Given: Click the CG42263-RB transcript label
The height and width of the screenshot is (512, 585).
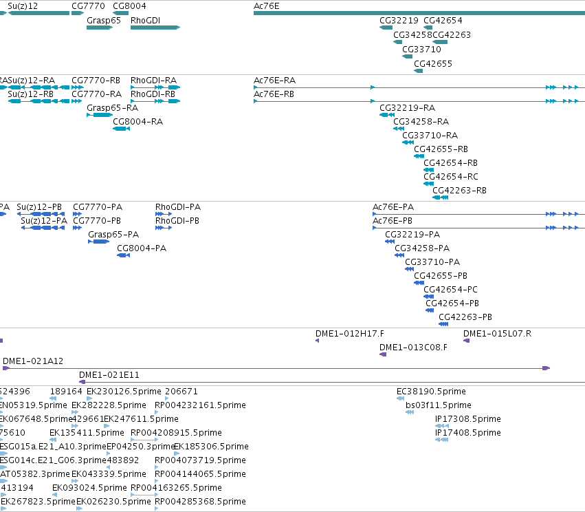Looking at the screenshot, I should tap(459, 191).
